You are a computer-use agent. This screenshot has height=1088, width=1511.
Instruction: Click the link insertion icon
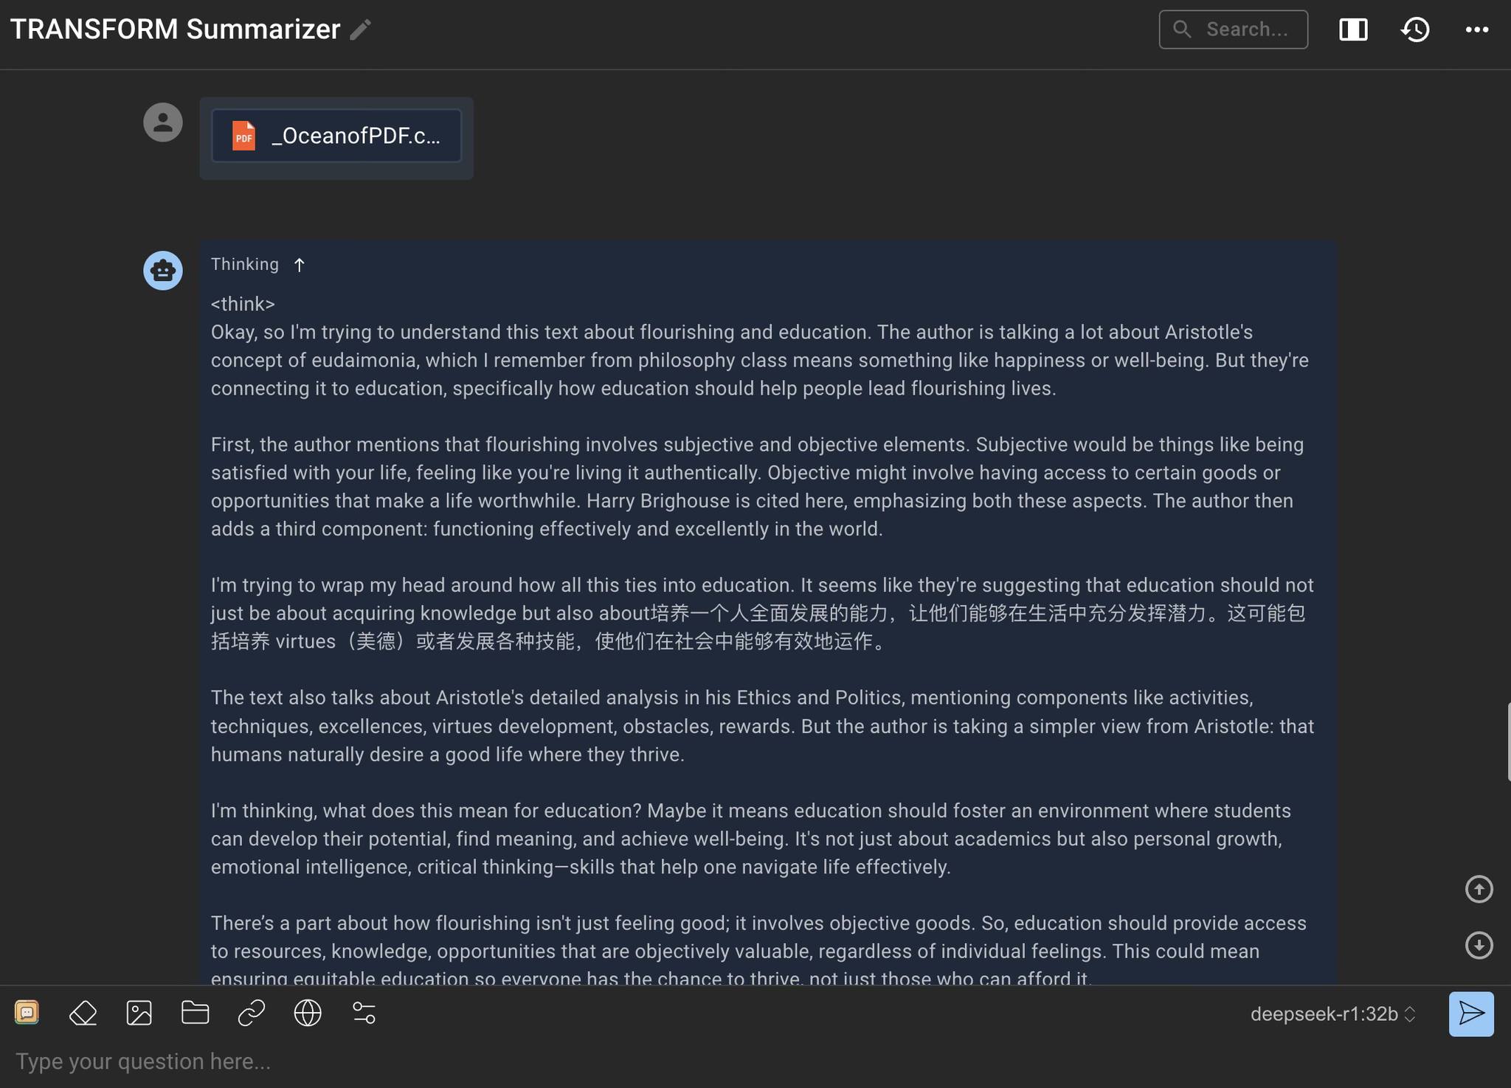(x=250, y=1013)
